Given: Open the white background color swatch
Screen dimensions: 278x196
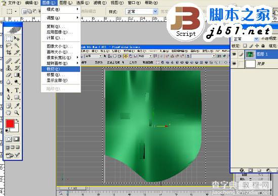Looking at the screenshot, I should coord(16,129).
